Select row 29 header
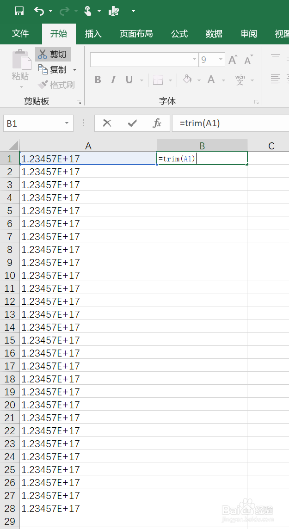Screen dimensions: 289x529 10,521
